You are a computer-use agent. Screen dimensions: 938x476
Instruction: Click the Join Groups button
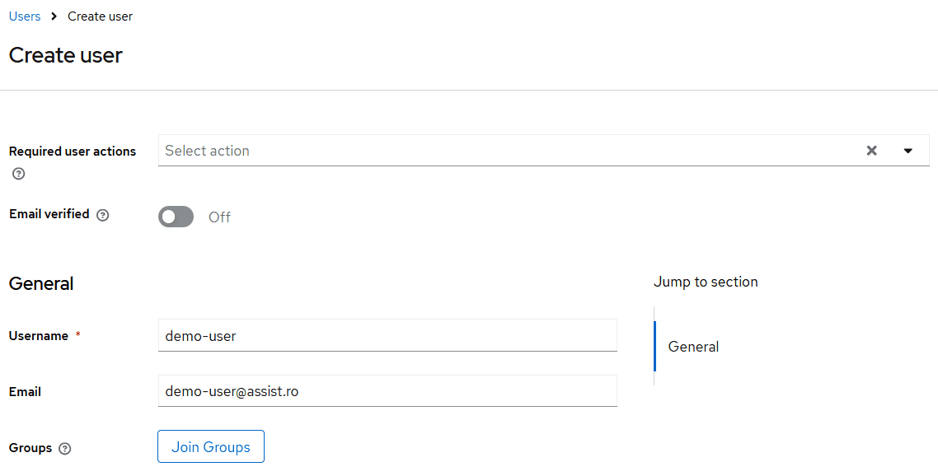(x=210, y=446)
